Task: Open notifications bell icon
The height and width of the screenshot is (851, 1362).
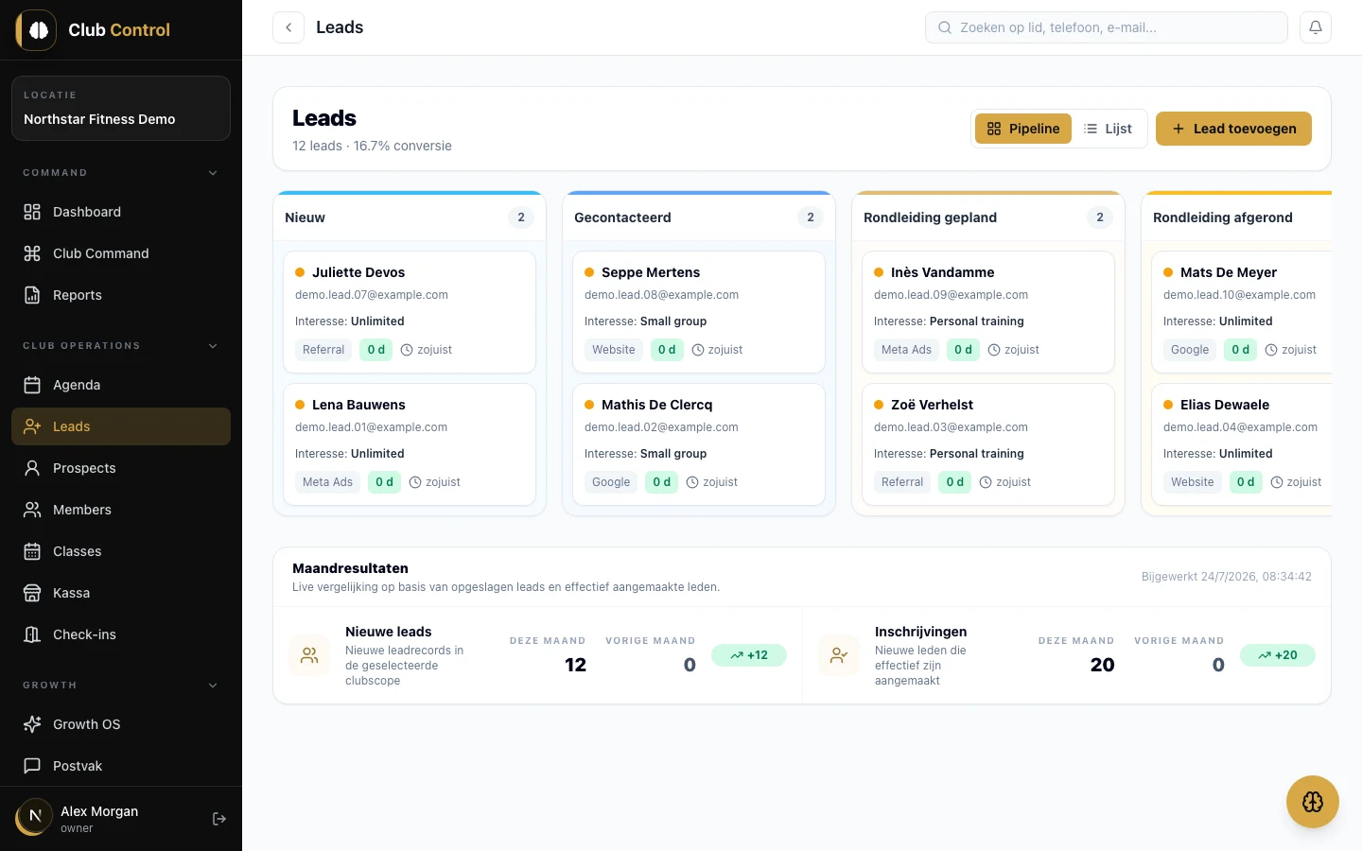Action: click(1316, 27)
